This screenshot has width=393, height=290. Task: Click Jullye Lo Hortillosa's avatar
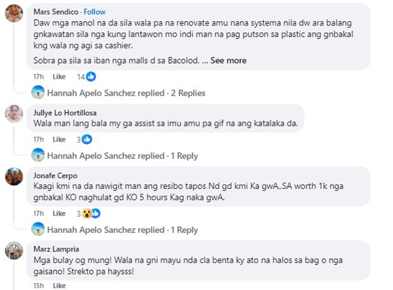coord(14,114)
